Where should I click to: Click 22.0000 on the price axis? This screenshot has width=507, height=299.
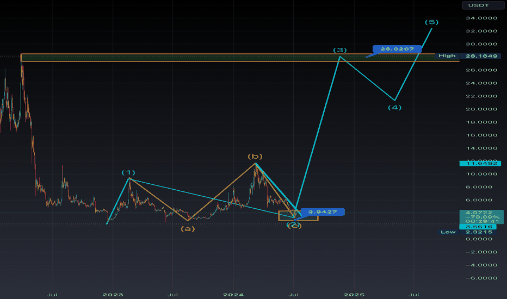pos(481,96)
